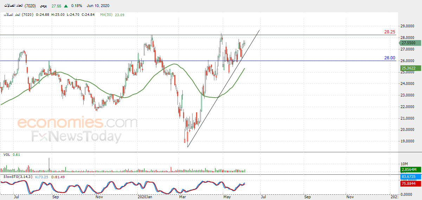Screen dimensions: 422x200
Task: Click the 2020Jan time axis label
Action: pos(144,197)
